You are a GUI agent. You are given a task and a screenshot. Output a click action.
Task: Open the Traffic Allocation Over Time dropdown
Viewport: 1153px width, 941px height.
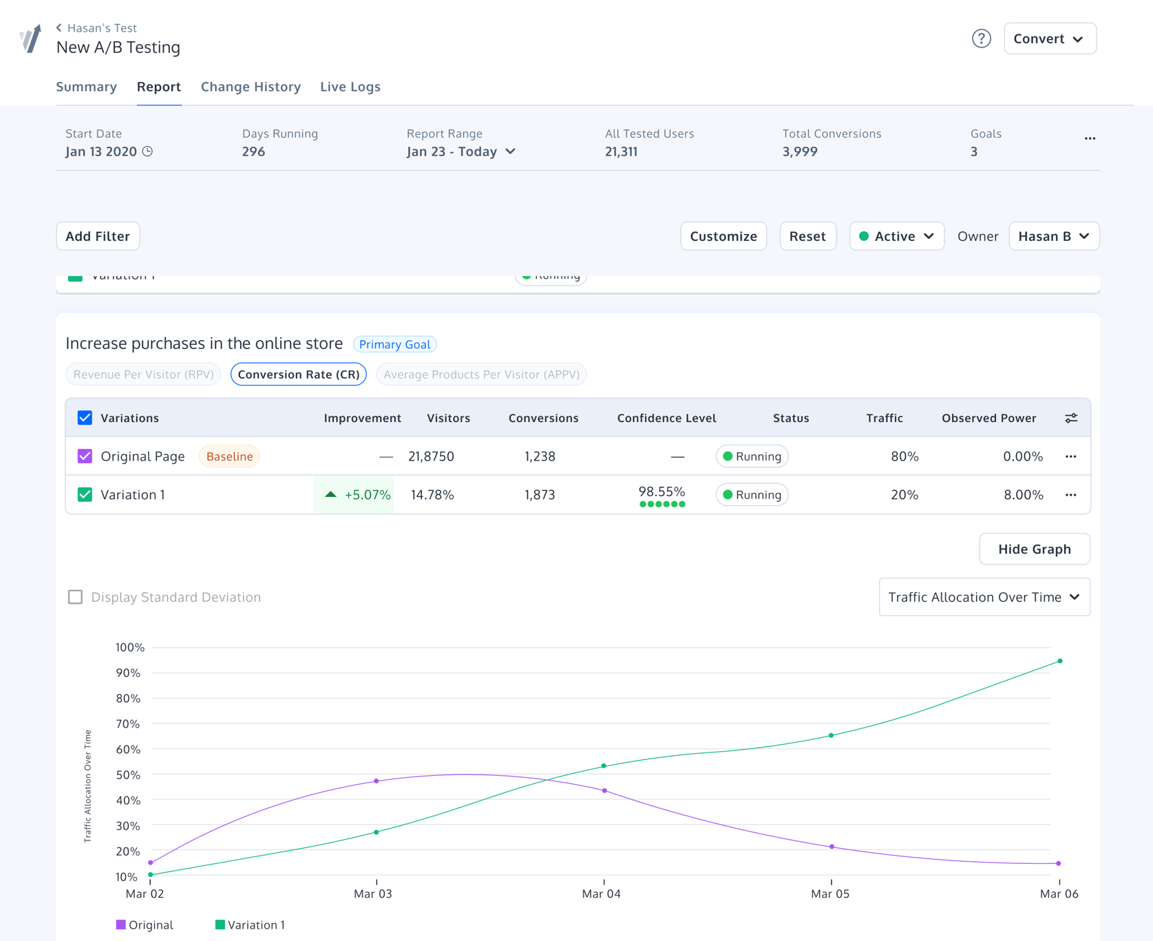click(x=984, y=597)
